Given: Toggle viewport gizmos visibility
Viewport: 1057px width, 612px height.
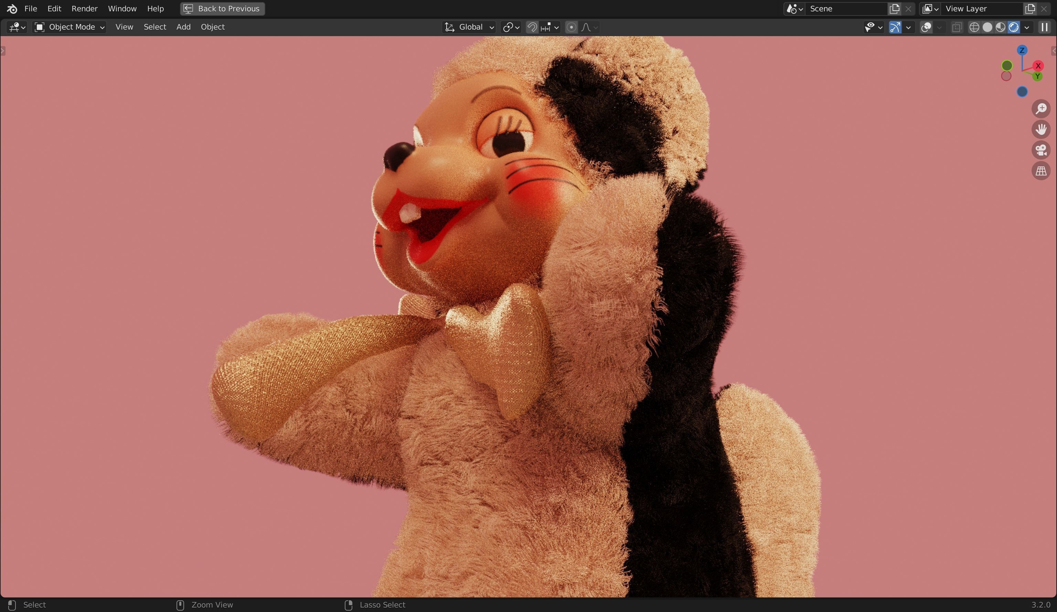Looking at the screenshot, I should coord(896,27).
